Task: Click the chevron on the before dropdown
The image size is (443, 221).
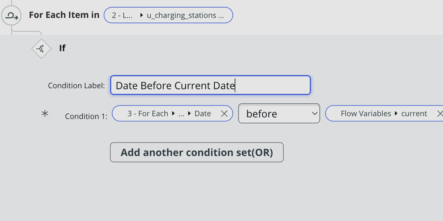Action: (315, 114)
